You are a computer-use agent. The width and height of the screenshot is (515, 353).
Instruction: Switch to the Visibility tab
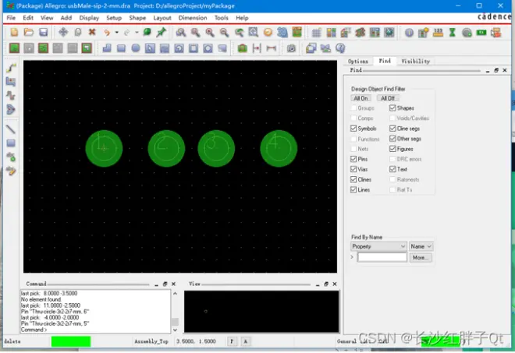pos(415,61)
